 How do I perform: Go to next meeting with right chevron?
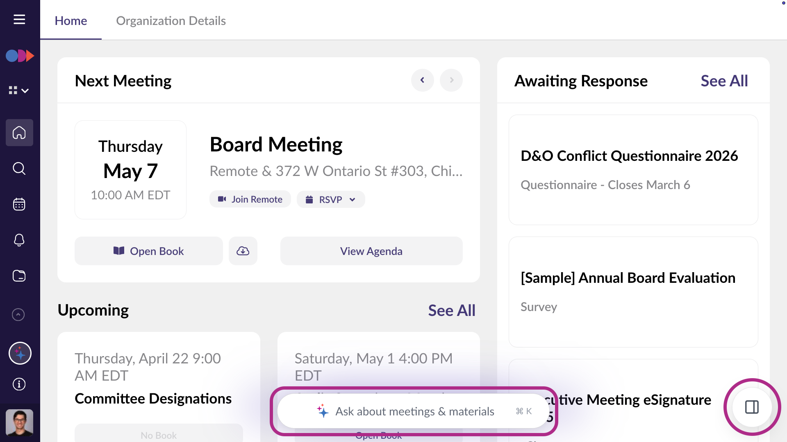coord(451,80)
